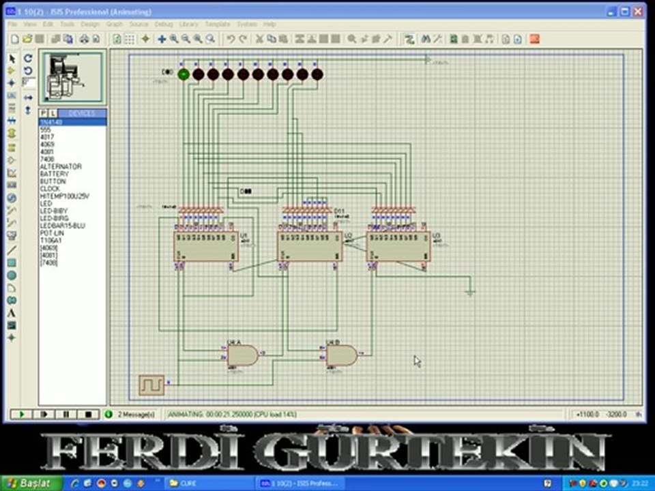The width and height of the screenshot is (655, 491).
Task: Click the Undo arrow
Action: click(x=231, y=40)
